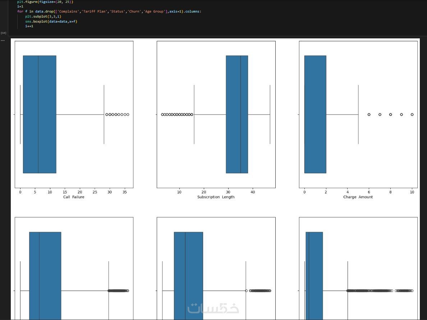Place cursor in the 'for f in data.drop' line

tap(109, 11)
